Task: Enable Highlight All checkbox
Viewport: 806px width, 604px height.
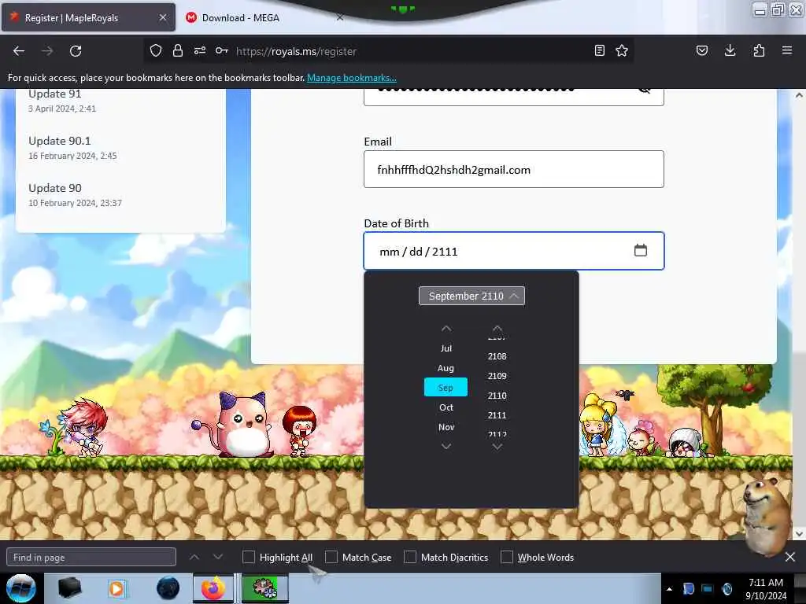Action: [x=248, y=557]
